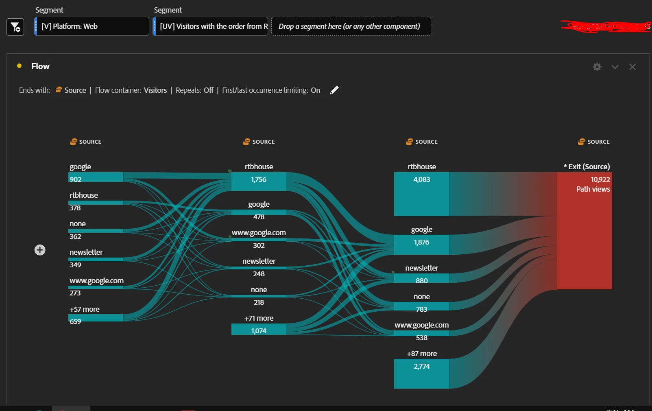Click the add segment filter icon

(15, 27)
